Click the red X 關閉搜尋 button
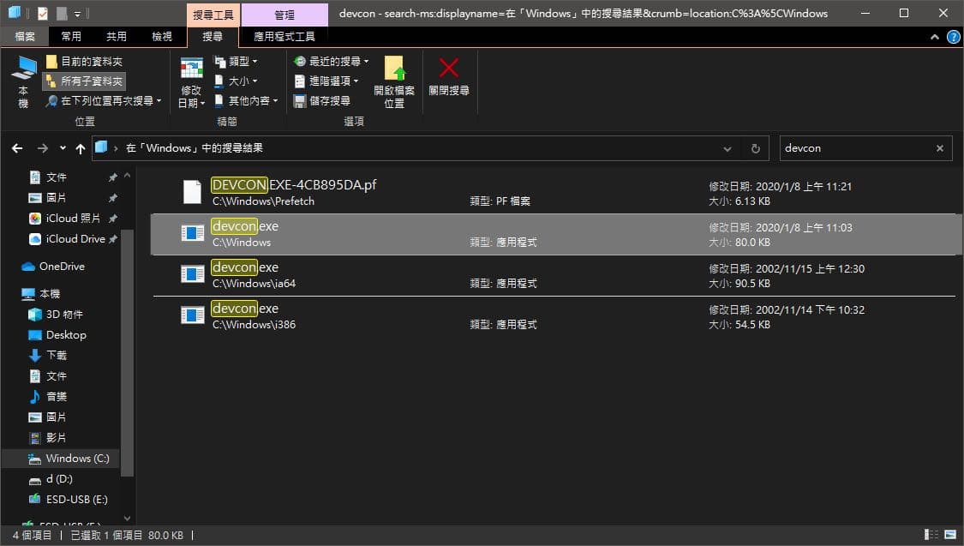The height and width of the screenshot is (546, 964). click(449, 77)
